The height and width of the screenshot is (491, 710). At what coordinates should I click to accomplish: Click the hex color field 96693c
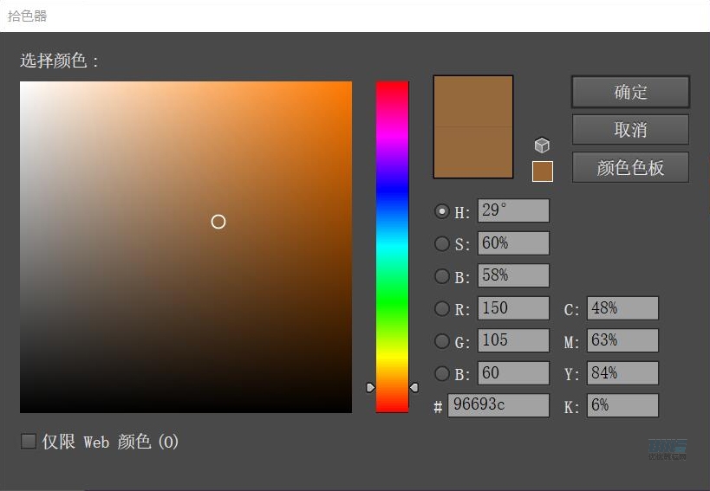click(498, 405)
